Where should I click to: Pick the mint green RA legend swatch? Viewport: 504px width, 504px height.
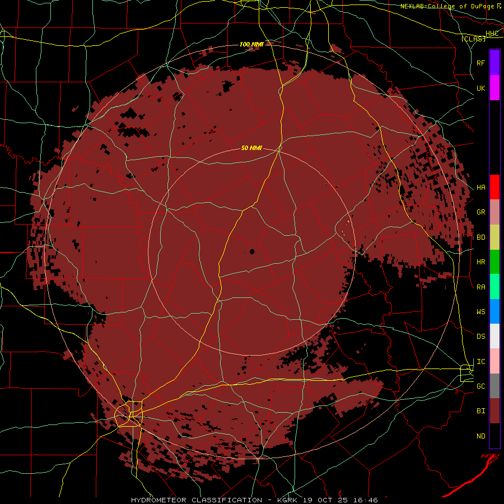(494, 287)
